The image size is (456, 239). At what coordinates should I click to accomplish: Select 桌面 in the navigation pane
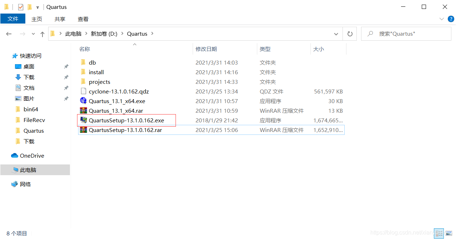(29, 67)
